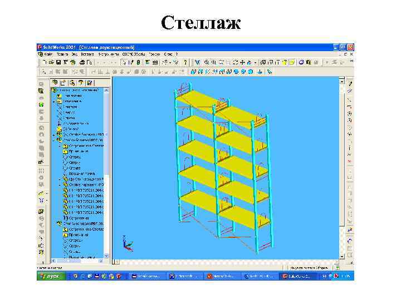Image resolution: width=401 pixels, height=300 pixels.
Task: Click the Sketch pencil icon on right toolbar
Action: click(x=350, y=84)
